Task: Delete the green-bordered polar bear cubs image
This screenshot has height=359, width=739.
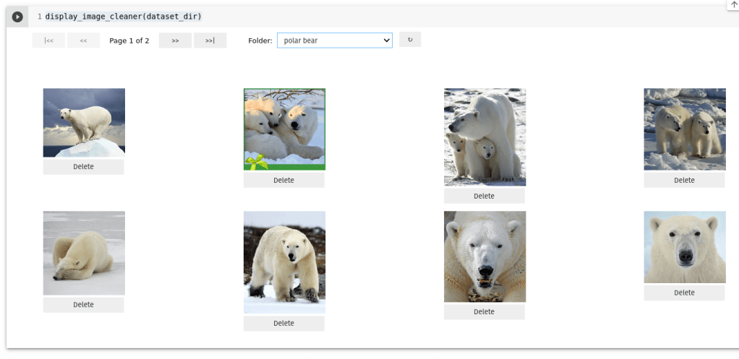Action: coord(283,180)
